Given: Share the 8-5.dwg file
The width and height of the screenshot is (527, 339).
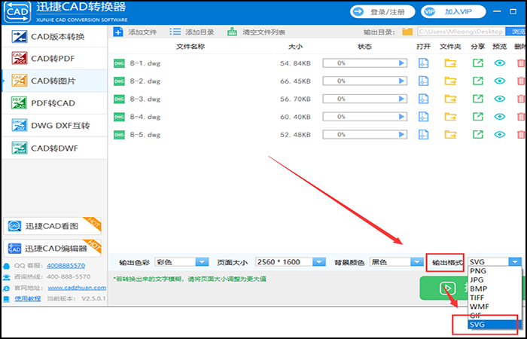Looking at the screenshot, I should coord(477,135).
